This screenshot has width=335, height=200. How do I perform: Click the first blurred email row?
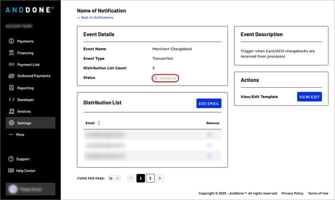coord(152,135)
